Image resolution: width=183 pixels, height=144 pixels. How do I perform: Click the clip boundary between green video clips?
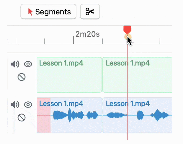102,75
